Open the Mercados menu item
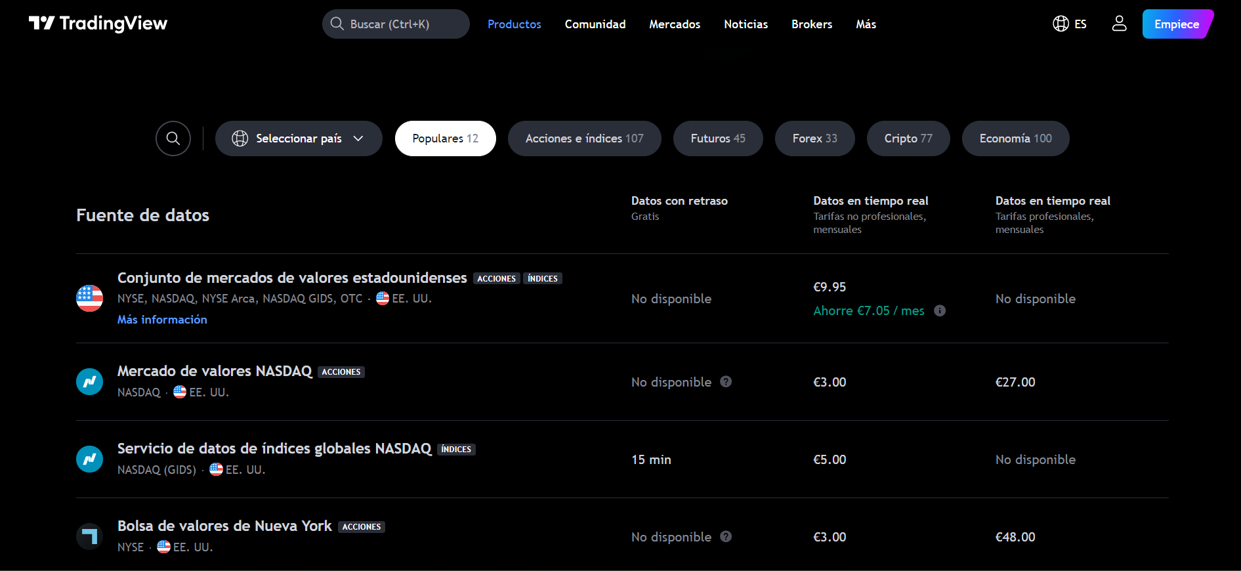This screenshot has height=571, width=1241. tap(675, 24)
